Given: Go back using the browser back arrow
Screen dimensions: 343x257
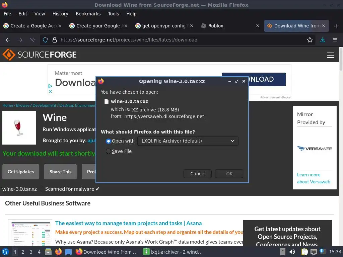Looking at the screenshot, I should point(8,40).
